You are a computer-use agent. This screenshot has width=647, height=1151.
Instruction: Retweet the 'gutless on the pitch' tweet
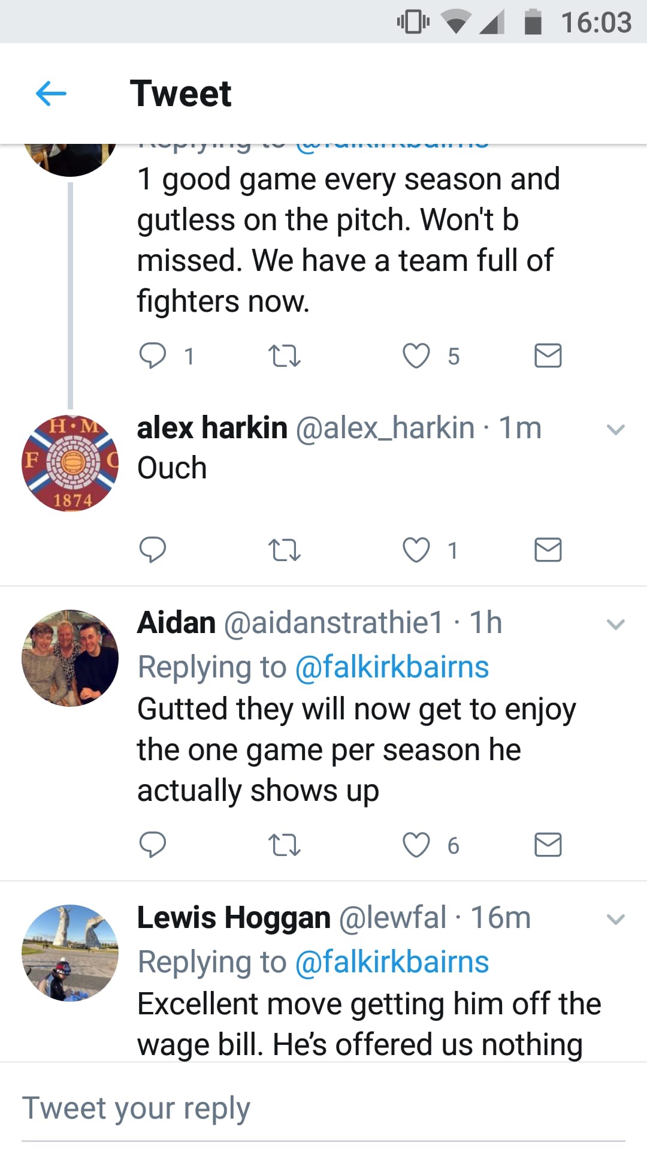coord(284,355)
